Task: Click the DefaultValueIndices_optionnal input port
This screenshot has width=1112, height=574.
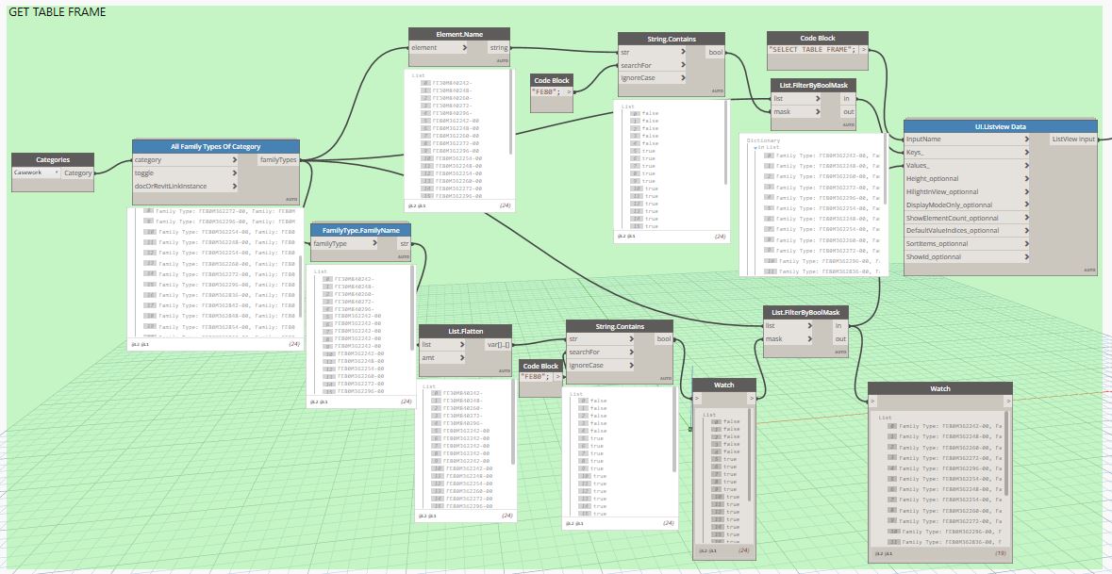Action: tap(966, 230)
